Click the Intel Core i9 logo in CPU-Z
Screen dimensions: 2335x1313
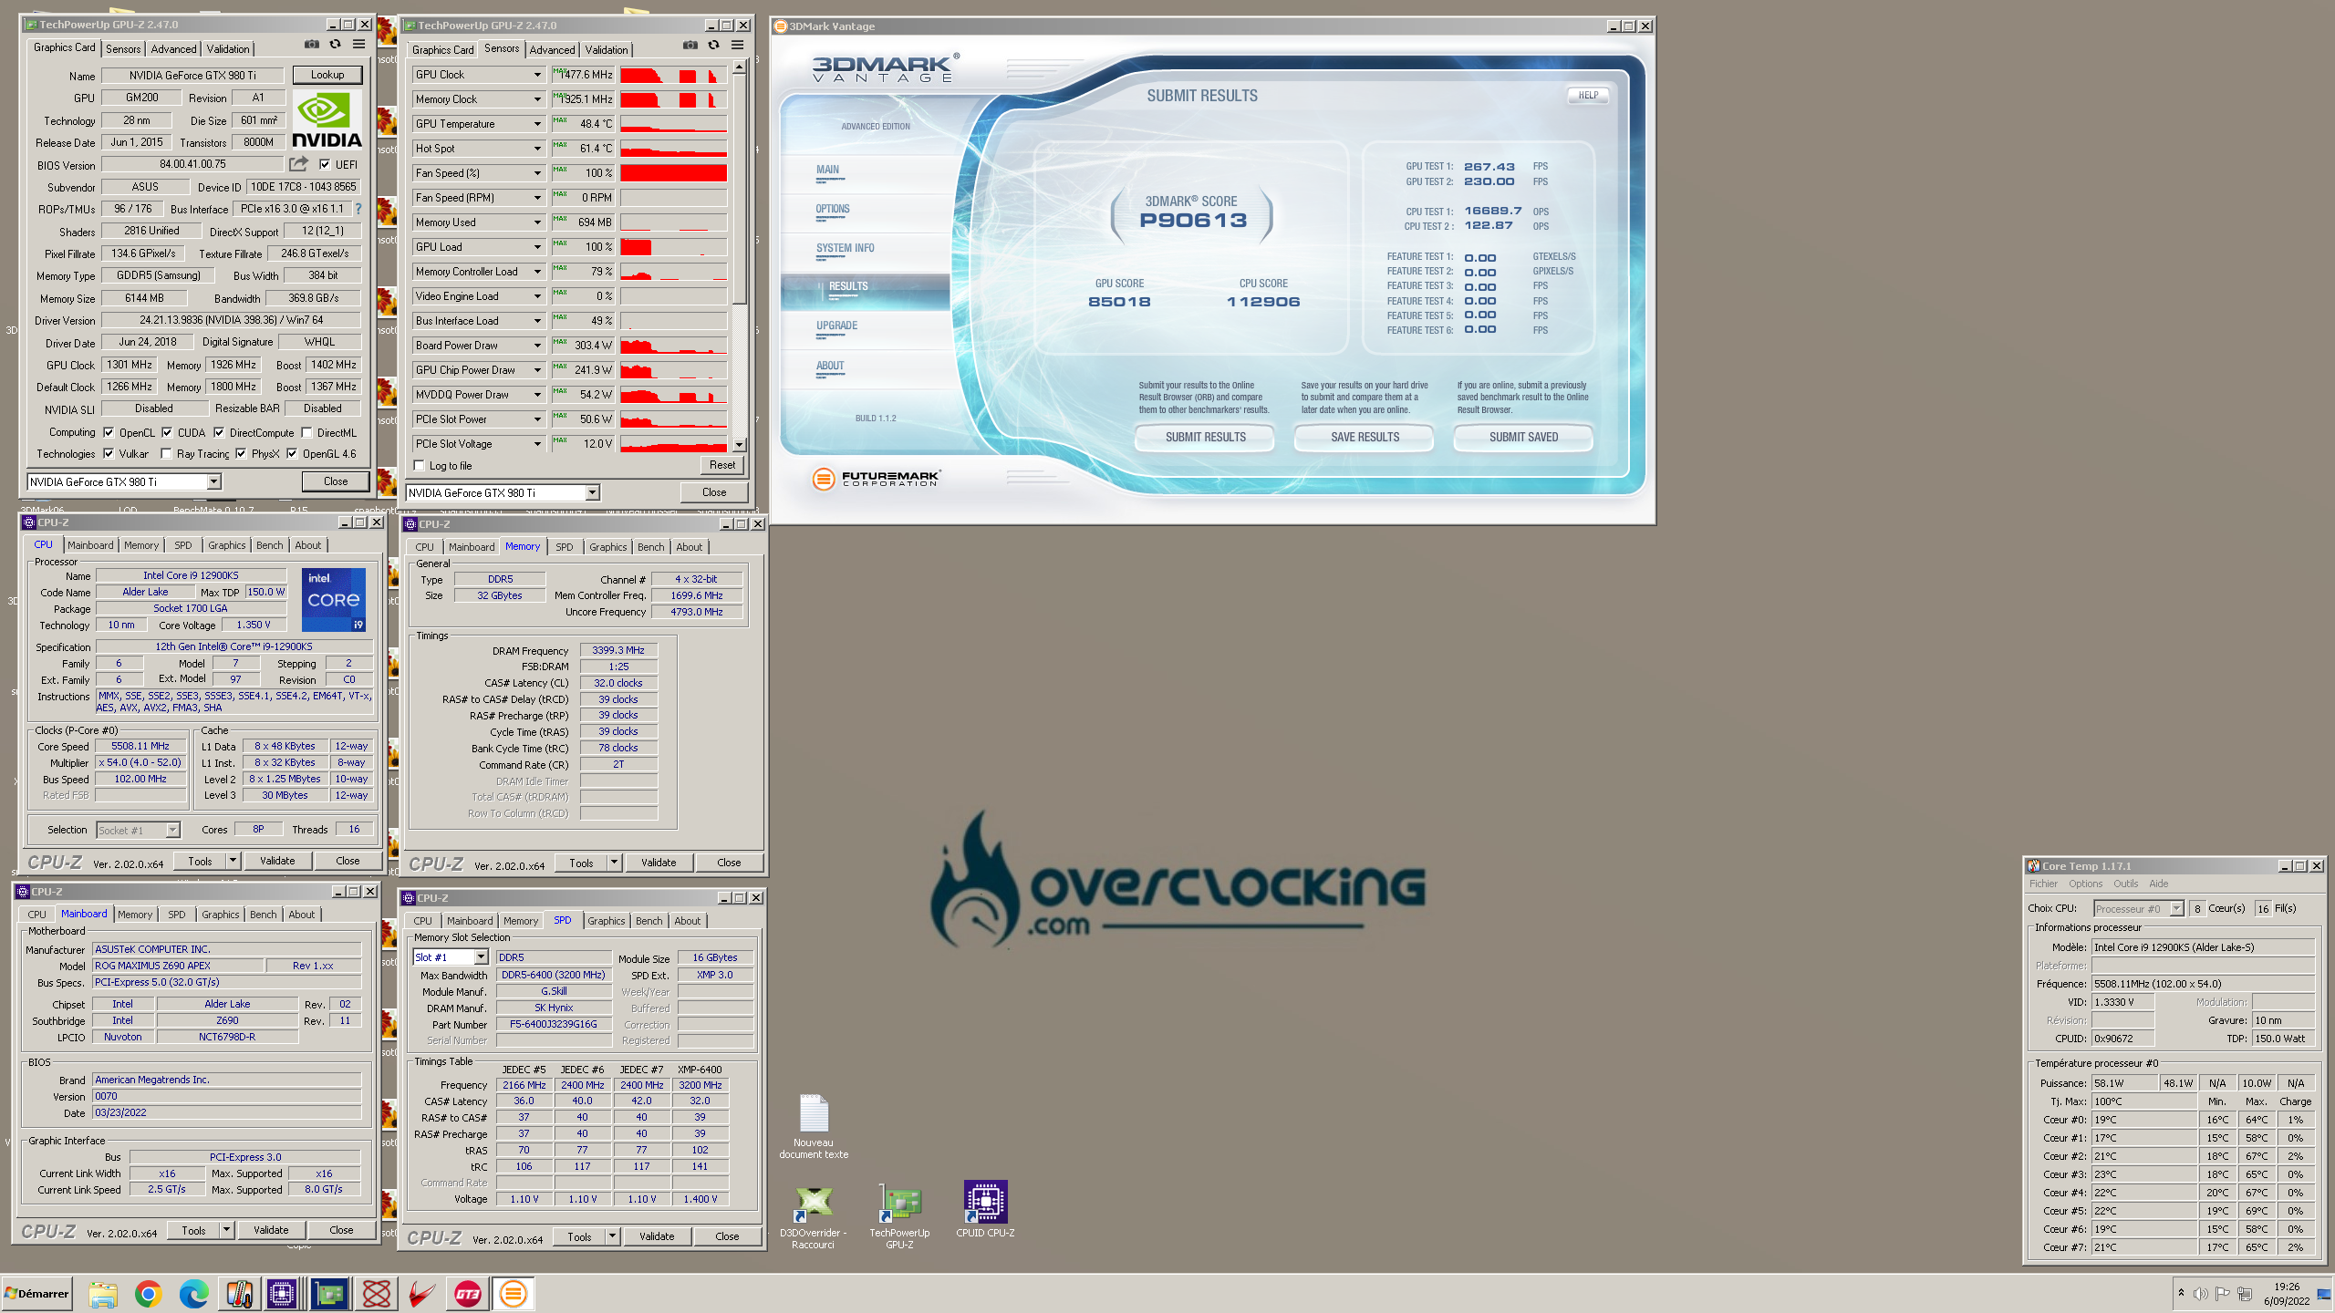[334, 599]
